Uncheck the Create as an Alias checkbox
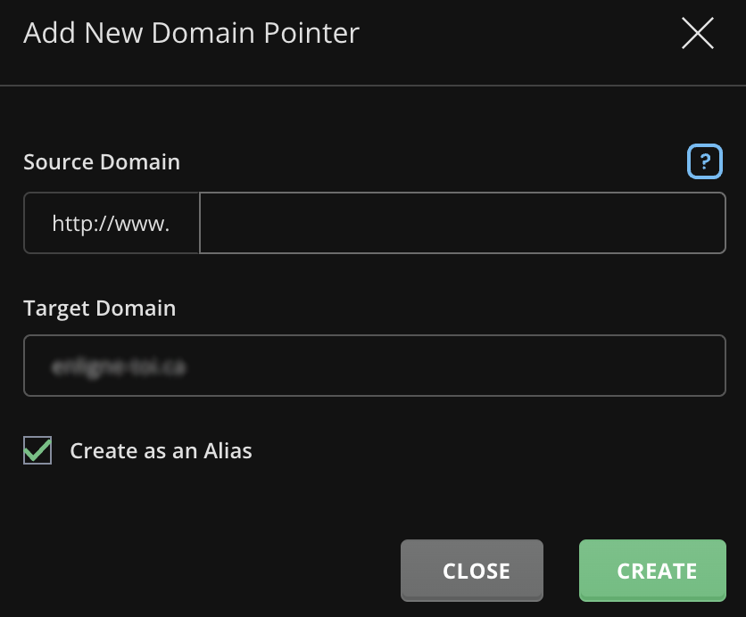Screen dimensions: 746x617 (x=37, y=451)
